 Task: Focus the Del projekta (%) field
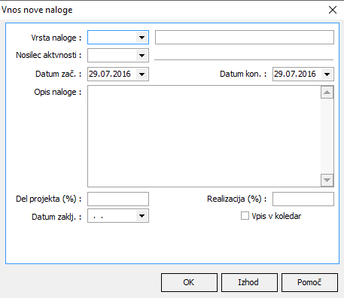118,199
